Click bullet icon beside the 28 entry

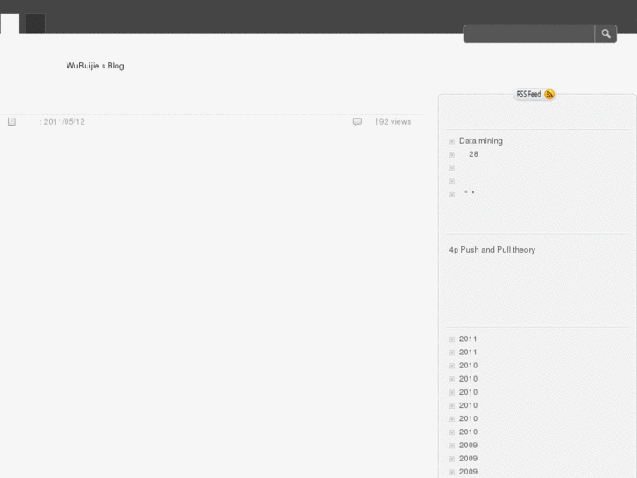(x=452, y=154)
